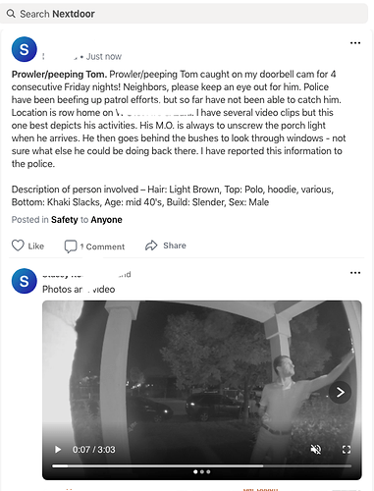Open the comment's three-dot options menu
Viewport: 374px width, 491px height.
pos(355,273)
